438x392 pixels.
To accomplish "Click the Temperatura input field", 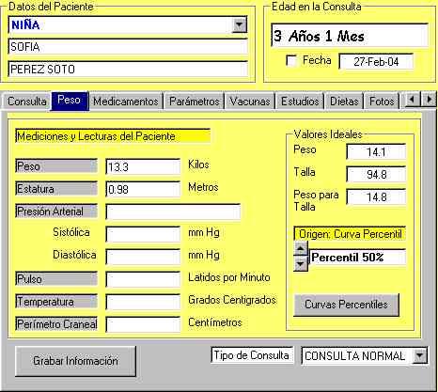I will click(143, 302).
